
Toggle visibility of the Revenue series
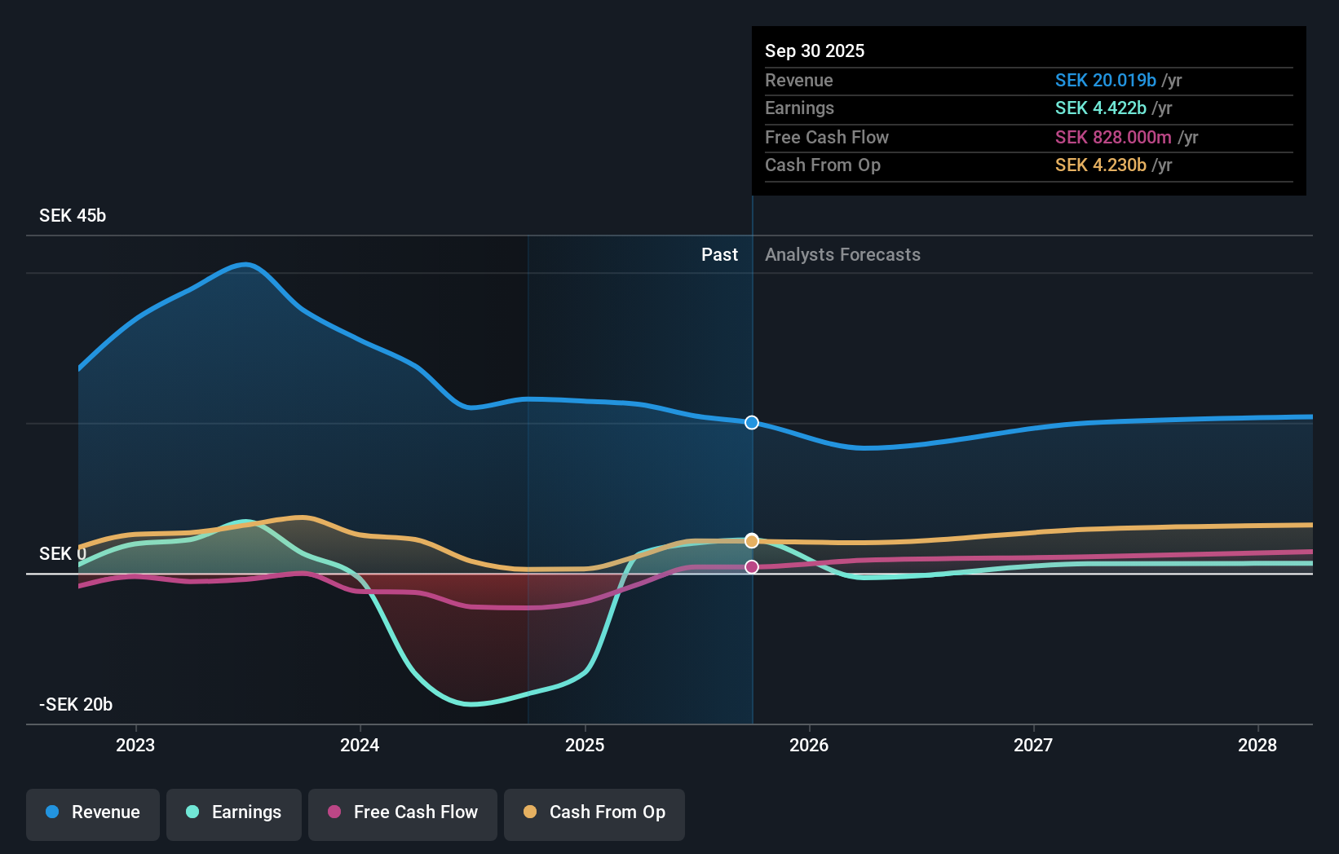pos(92,814)
